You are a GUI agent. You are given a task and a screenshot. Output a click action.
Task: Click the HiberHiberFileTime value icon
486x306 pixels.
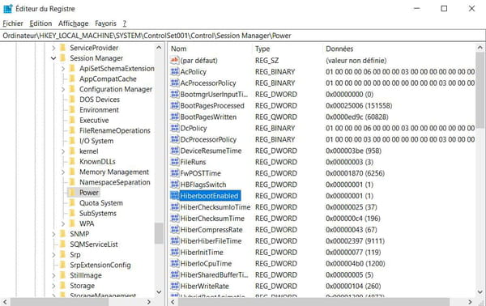point(175,241)
